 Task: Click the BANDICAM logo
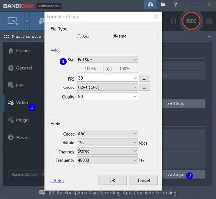coord(18,6)
